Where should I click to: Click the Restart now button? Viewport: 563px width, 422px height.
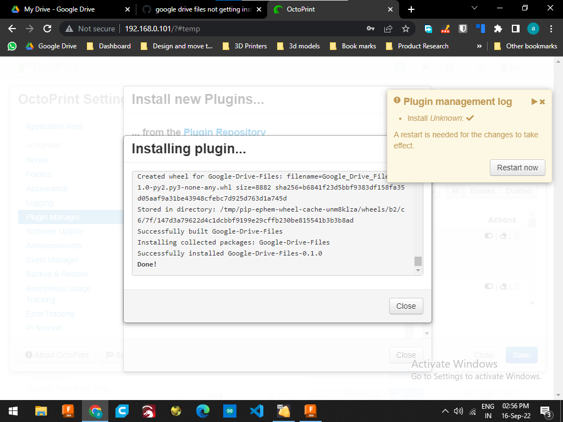[517, 168]
